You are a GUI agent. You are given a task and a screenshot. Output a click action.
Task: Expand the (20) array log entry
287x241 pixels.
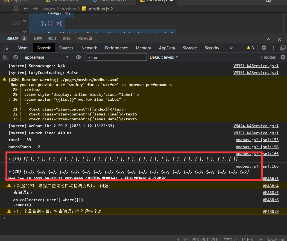(10, 172)
